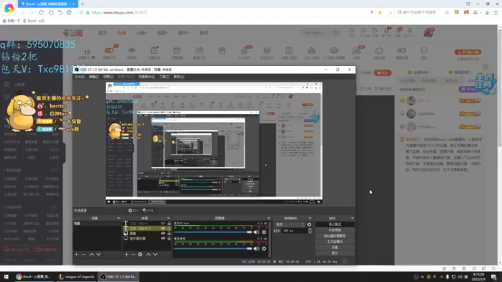Click 开始录制 button in OBS

(x=335, y=230)
